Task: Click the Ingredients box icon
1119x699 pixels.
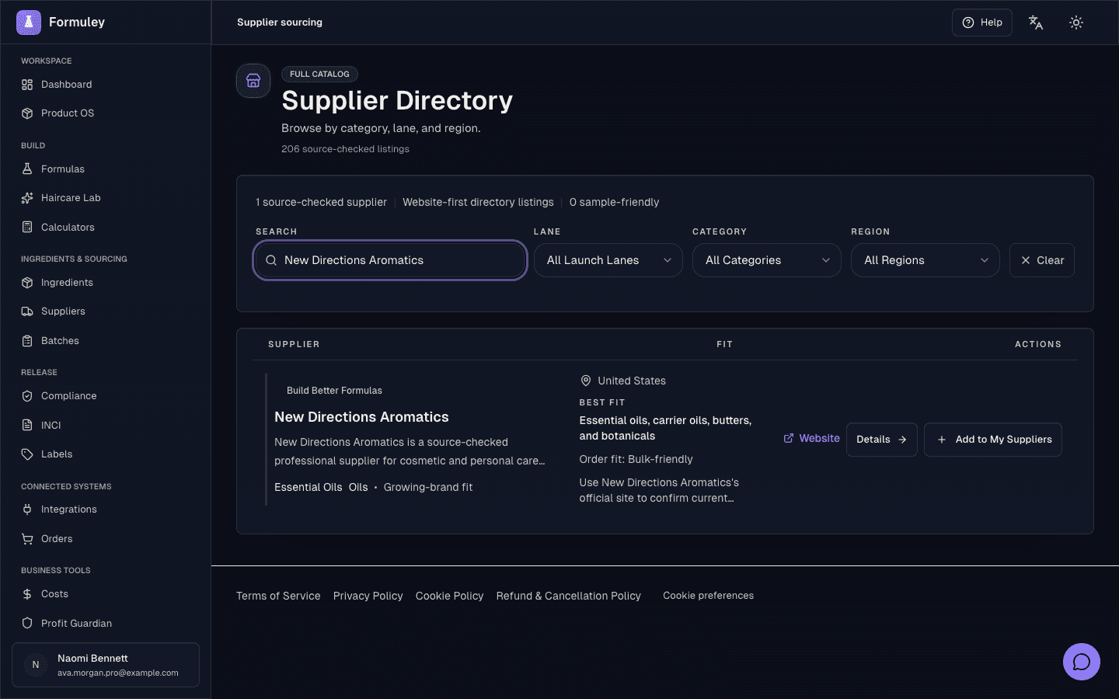Action: (x=27, y=283)
